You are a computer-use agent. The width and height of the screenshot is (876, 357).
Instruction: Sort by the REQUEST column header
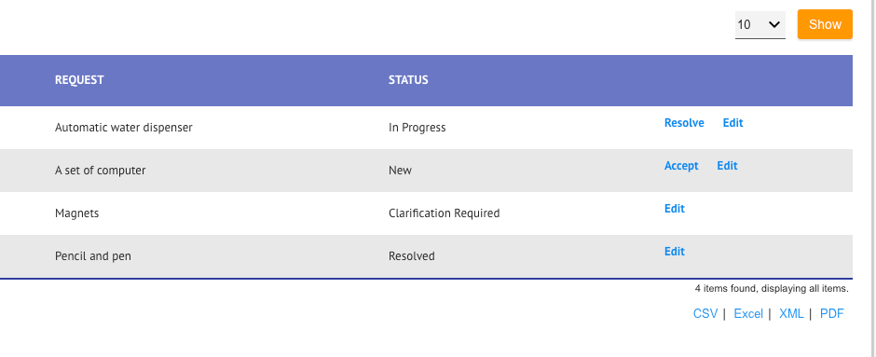click(x=79, y=80)
